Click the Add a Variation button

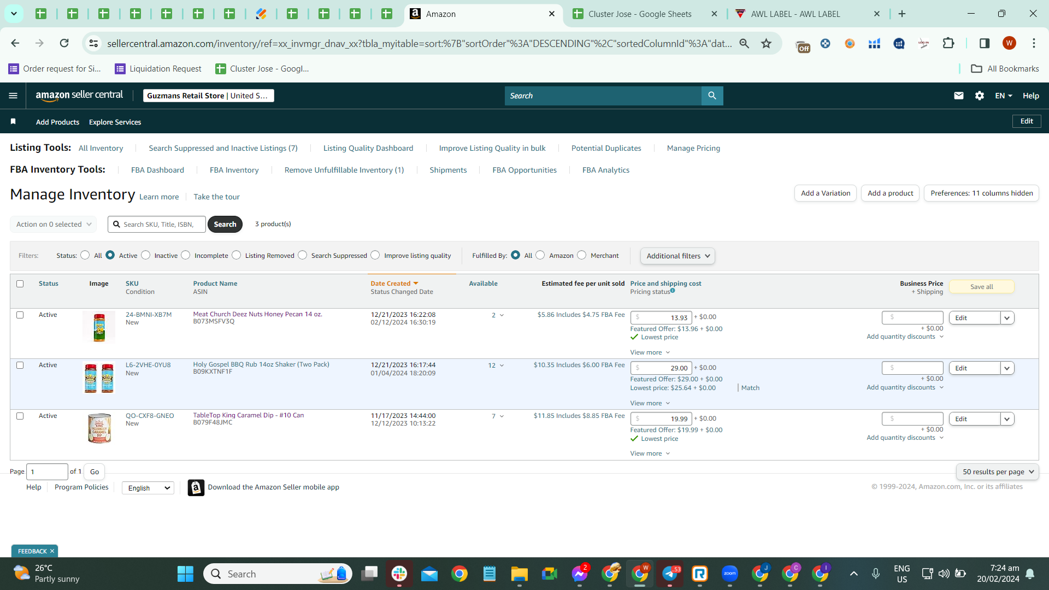point(826,193)
